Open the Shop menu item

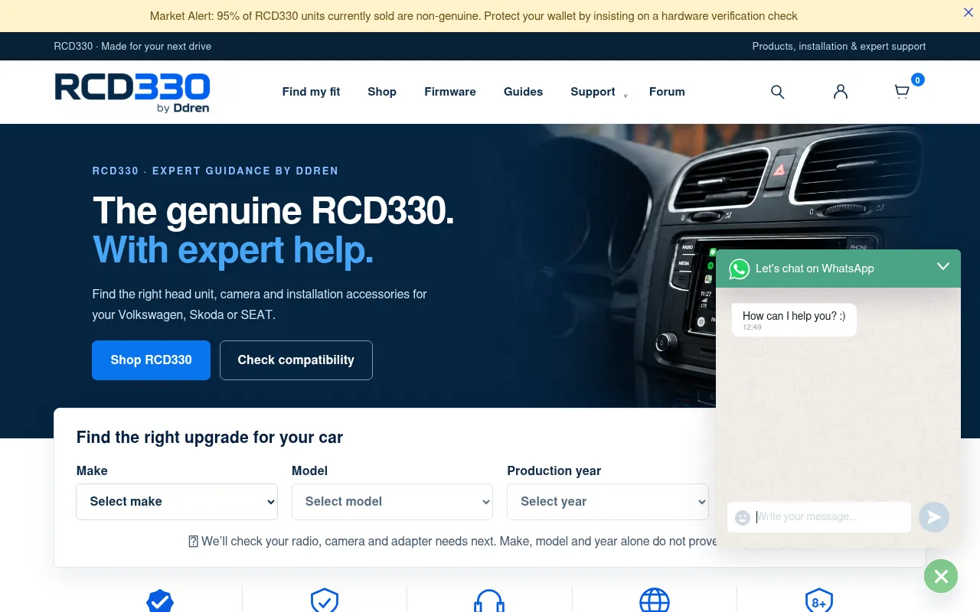(x=382, y=92)
